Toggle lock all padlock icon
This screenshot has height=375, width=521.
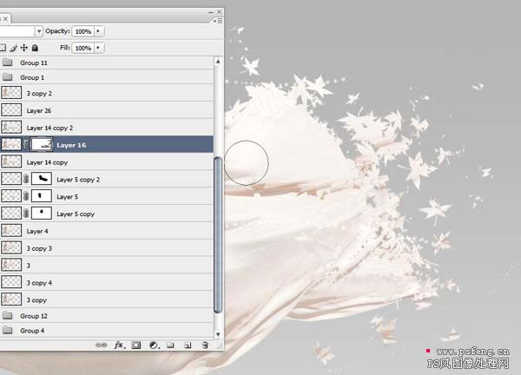(35, 48)
